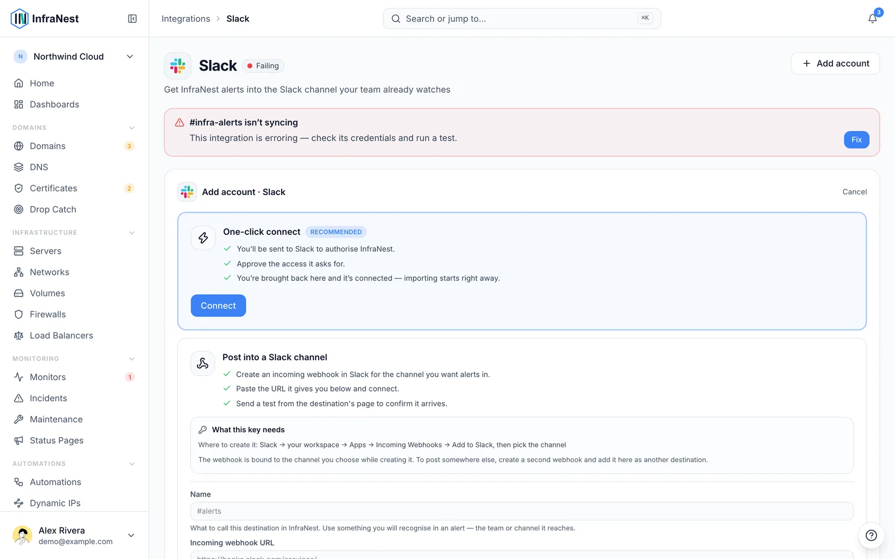Viewport: 895px width, 559px height.
Task: Go back to Integrations breadcrumb
Action: pyautogui.click(x=186, y=19)
